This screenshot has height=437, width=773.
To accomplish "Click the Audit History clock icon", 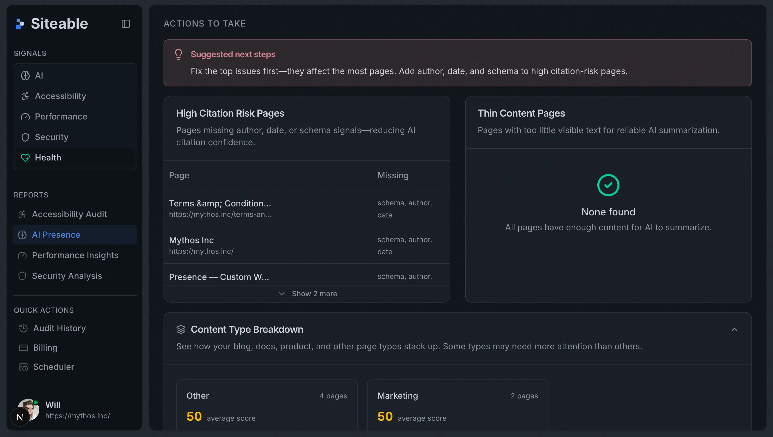I will [x=24, y=328].
